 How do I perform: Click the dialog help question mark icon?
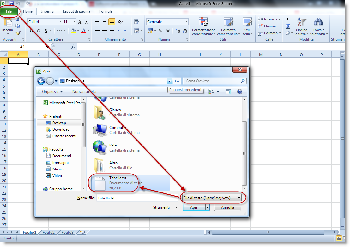click(240, 92)
